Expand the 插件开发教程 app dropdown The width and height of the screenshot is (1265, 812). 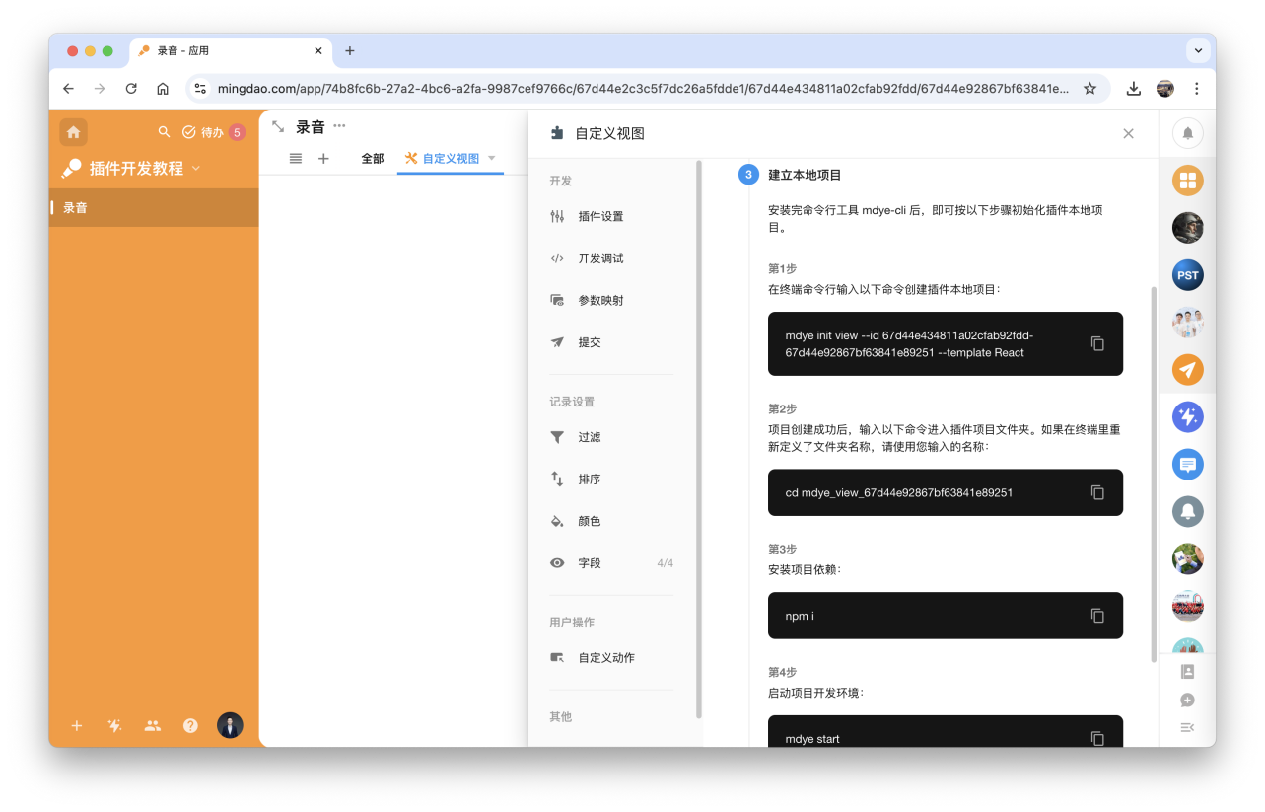pyautogui.click(x=195, y=168)
